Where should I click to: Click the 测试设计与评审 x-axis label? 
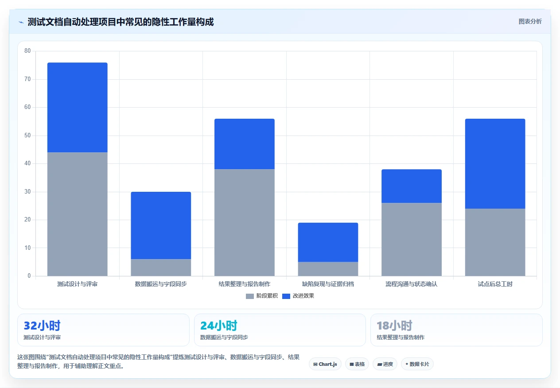tap(78, 284)
